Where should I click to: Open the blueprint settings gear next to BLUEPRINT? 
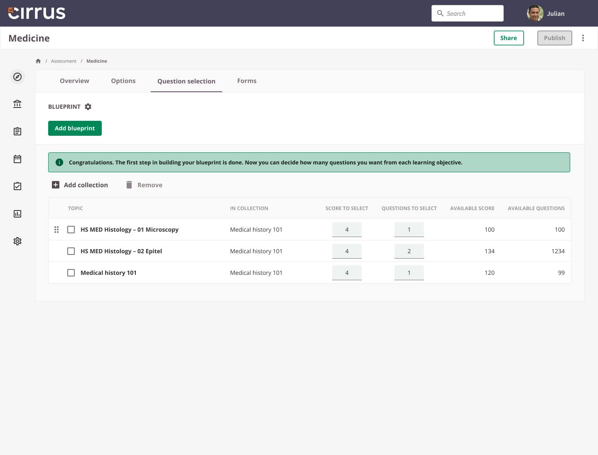click(88, 107)
